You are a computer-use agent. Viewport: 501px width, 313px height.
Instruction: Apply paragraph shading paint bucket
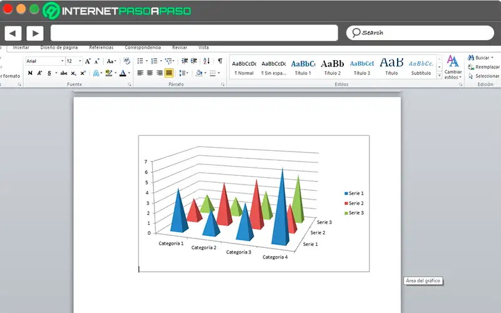coord(199,73)
